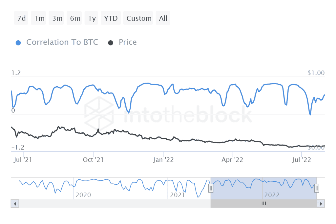Image resolution: width=336 pixels, height=224 pixels.
Task: Open the Custom date range
Action: 138,18
